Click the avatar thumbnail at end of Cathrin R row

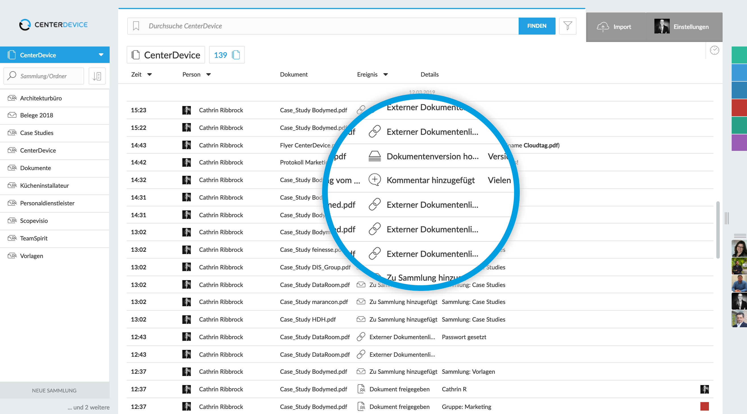click(704, 389)
